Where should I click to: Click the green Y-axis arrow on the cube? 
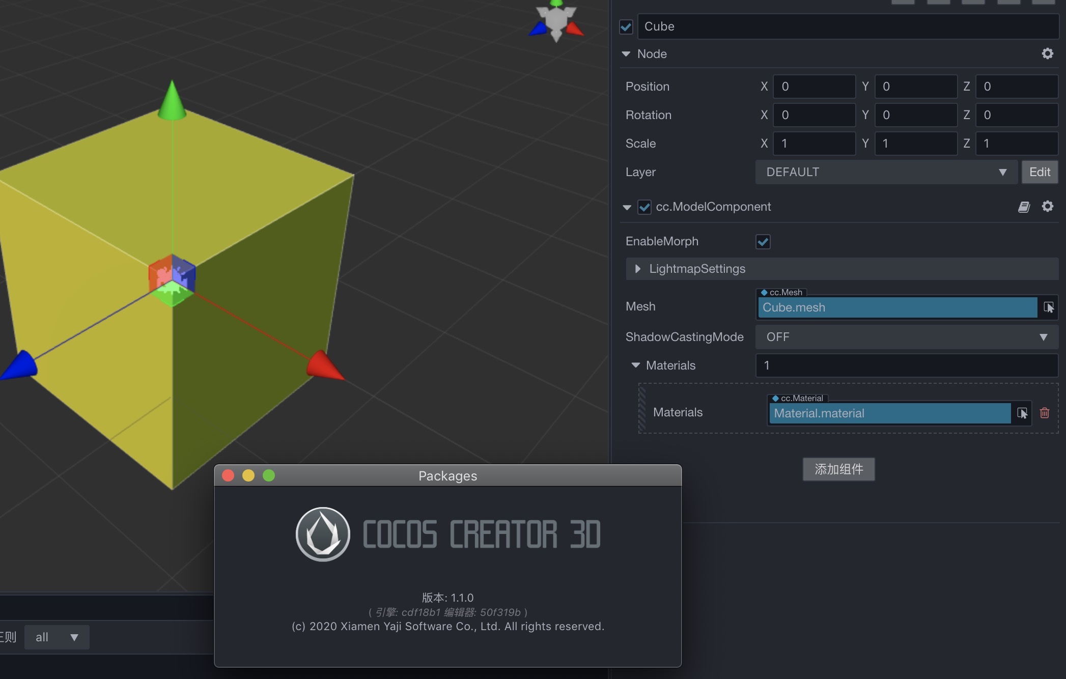172,101
